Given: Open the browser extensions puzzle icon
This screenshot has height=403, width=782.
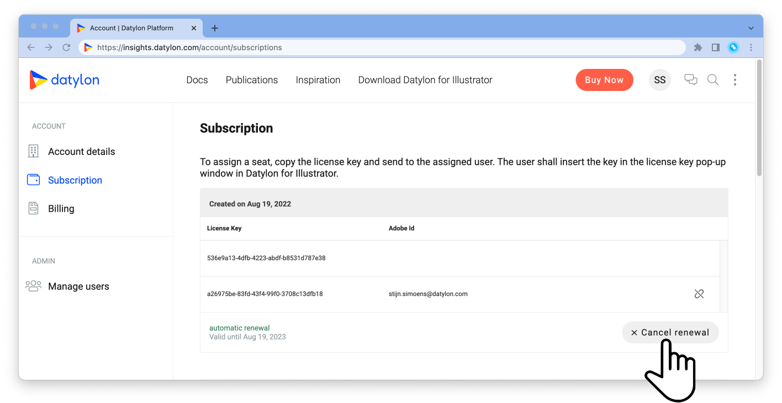Looking at the screenshot, I should pos(698,47).
